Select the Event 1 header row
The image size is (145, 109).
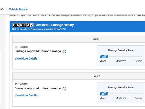(79, 39)
